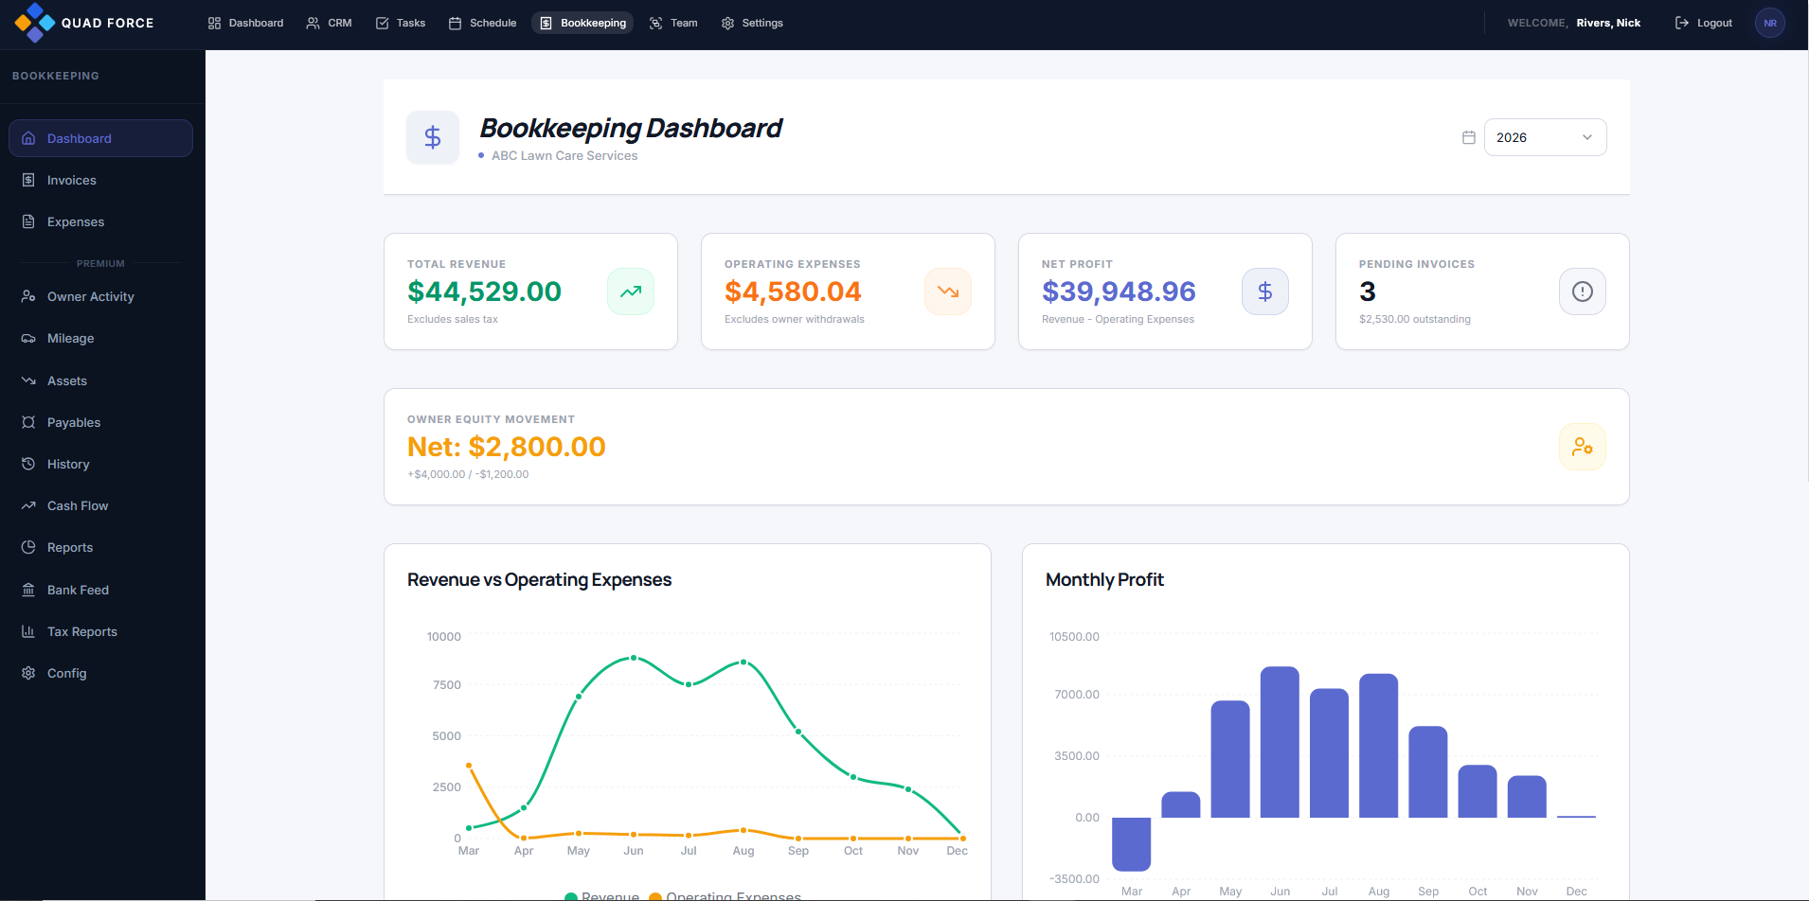This screenshot has height=901, width=1809.
Task: Select Mileage in the sidebar
Action: click(x=71, y=338)
